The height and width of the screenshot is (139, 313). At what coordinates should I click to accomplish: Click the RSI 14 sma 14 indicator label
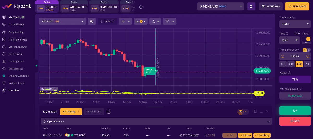[49, 89]
